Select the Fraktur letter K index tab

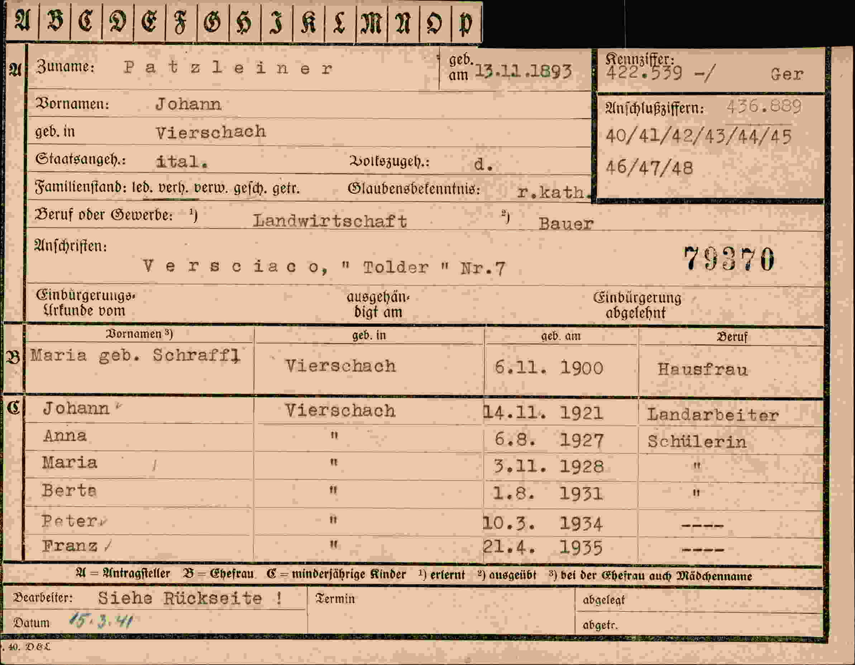[309, 23]
